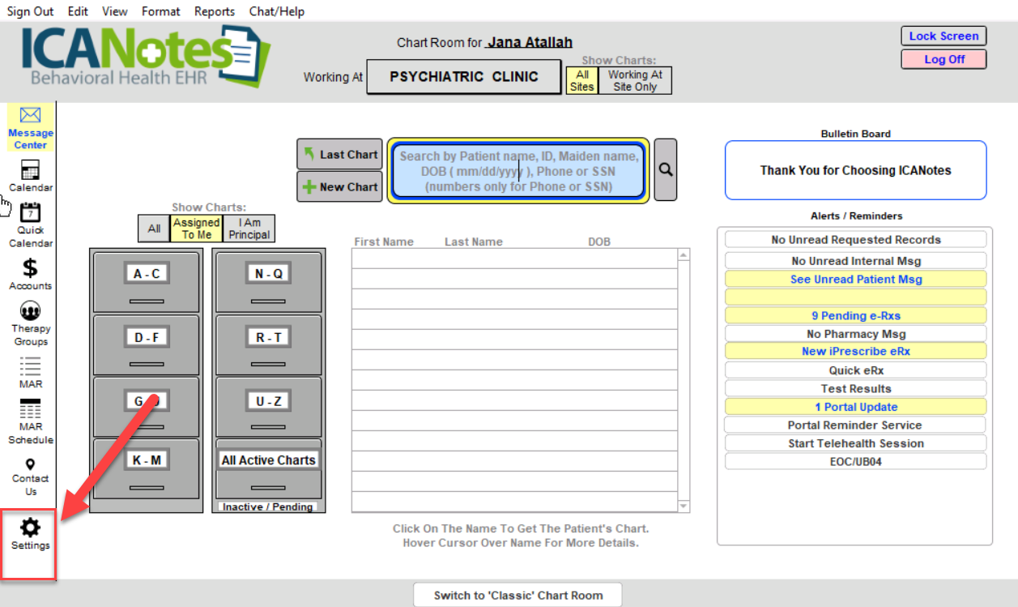This screenshot has width=1018, height=607.
Task: Open New iPrescribe eRx
Action: click(x=856, y=352)
